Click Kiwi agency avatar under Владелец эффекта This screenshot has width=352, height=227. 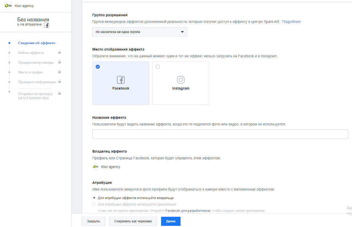96,167
